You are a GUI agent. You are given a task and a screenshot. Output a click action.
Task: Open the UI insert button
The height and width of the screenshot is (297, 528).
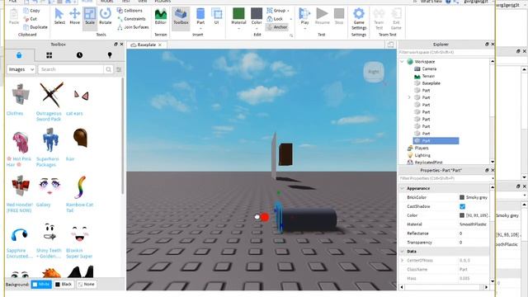(216, 16)
